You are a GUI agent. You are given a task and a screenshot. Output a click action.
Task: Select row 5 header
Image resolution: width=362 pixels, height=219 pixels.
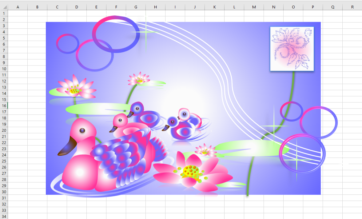pyautogui.click(x=4, y=38)
